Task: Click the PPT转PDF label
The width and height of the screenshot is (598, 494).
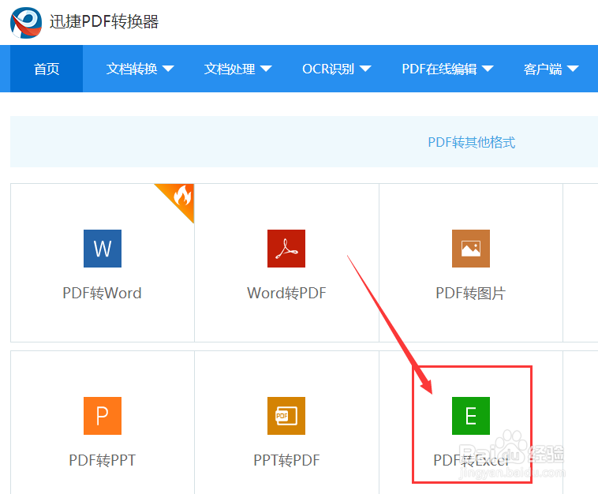Action: 287,460
